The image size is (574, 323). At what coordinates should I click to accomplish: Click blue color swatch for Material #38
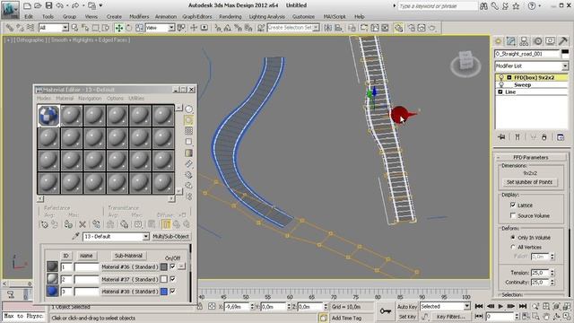click(164, 292)
